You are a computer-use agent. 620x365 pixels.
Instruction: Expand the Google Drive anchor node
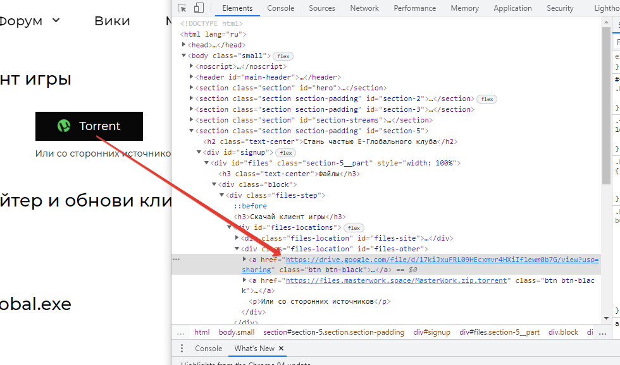click(244, 259)
